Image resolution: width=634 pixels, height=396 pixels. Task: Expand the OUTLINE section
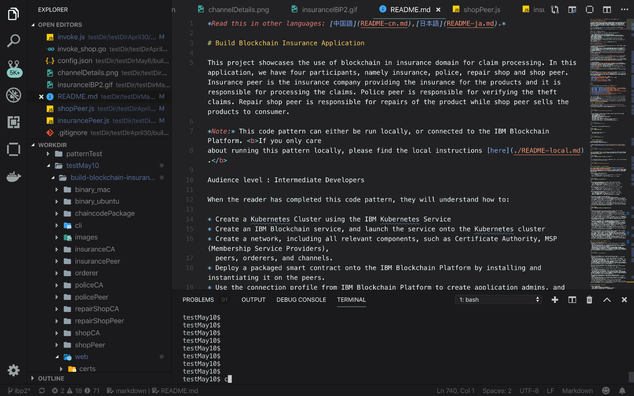click(47, 378)
